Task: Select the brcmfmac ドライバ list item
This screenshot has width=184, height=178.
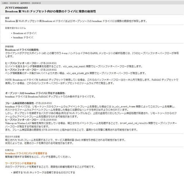Action: pos(23,37)
